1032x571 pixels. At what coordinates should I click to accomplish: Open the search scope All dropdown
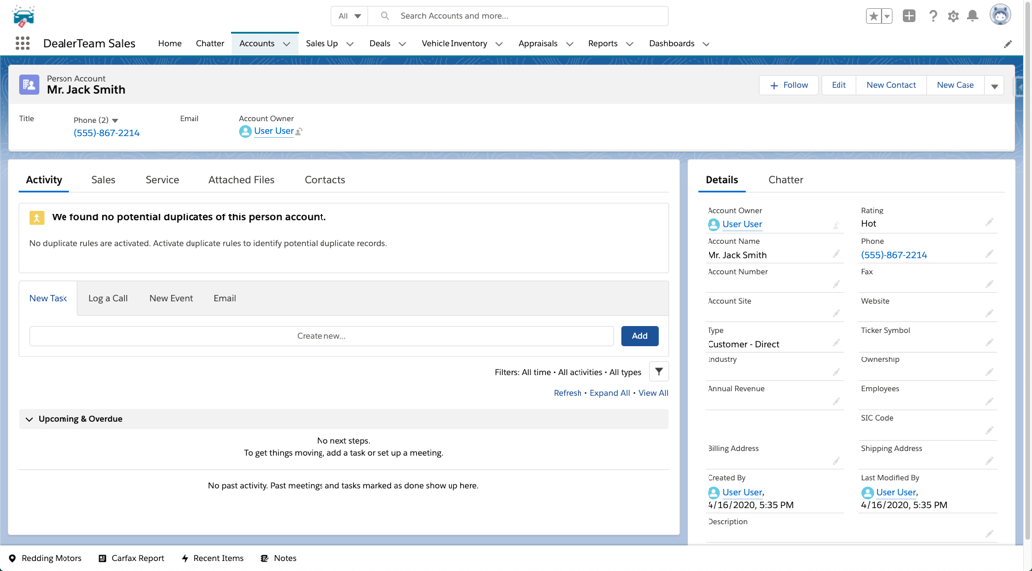point(349,16)
